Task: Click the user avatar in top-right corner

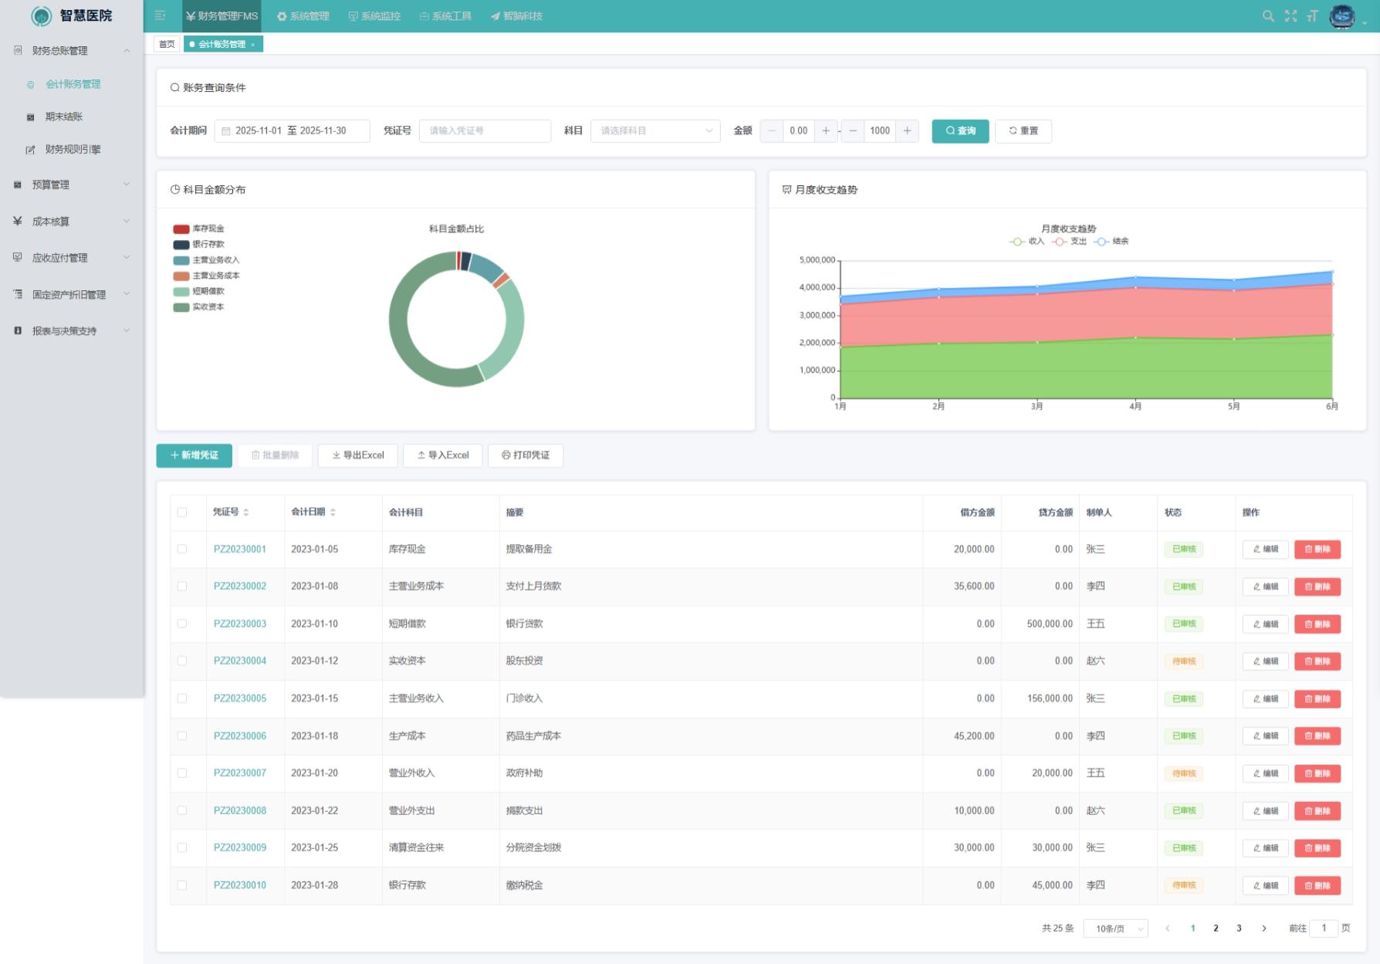Action: coord(1342,16)
